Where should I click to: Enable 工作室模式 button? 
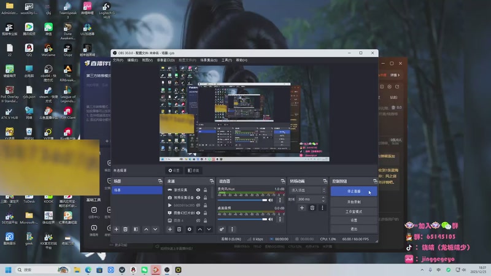tap(354, 212)
